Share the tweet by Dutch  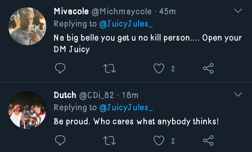[x=208, y=141]
